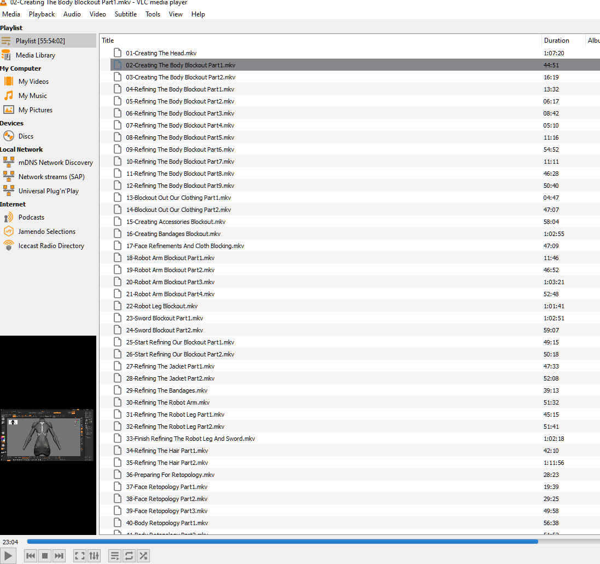Toggle loop repeat mode
The height and width of the screenshot is (564, 600).
[x=129, y=556]
